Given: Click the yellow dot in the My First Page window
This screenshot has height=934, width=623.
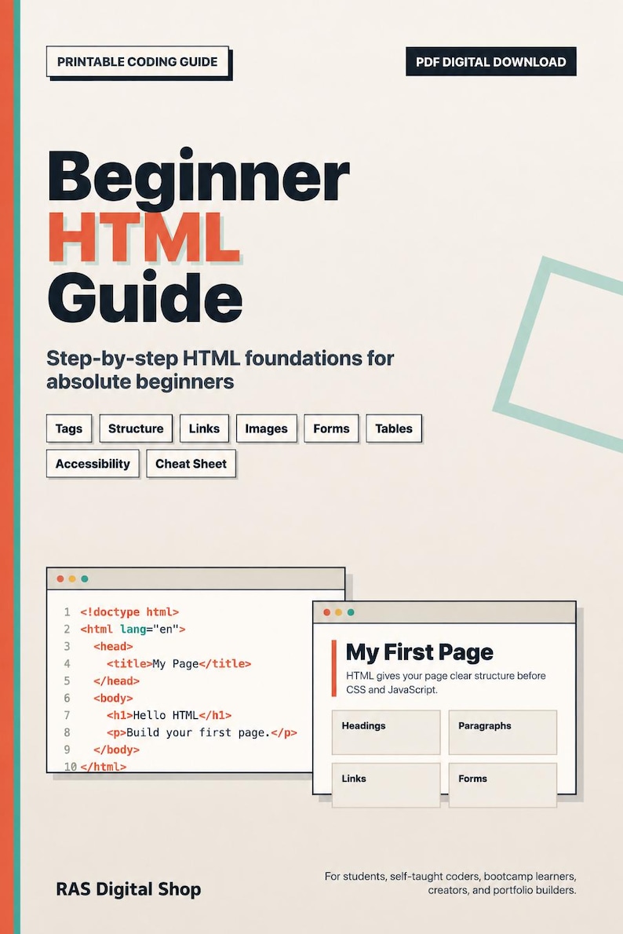Looking at the screenshot, I should point(338,612).
